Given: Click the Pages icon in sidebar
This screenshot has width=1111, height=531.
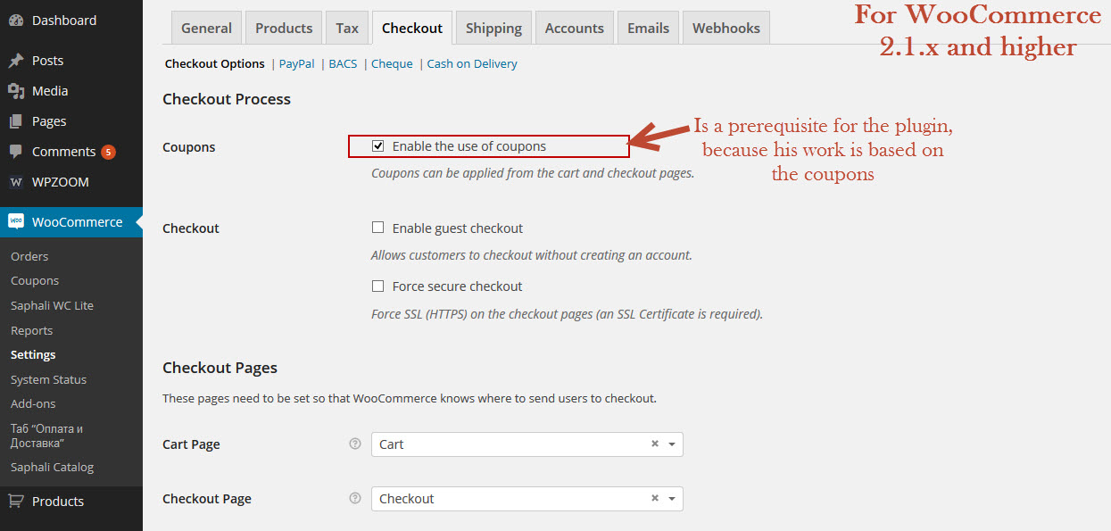Looking at the screenshot, I should [x=16, y=121].
